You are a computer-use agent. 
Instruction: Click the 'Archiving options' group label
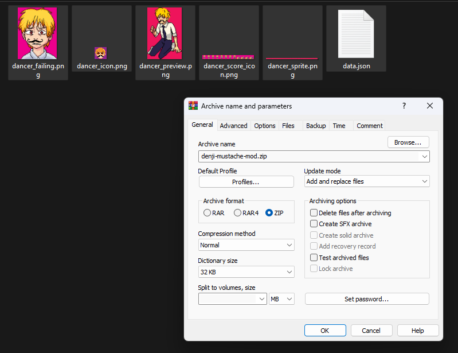click(x=332, y=201)
